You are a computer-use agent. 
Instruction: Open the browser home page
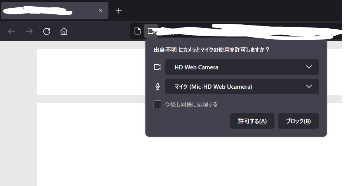pos(64,31)
